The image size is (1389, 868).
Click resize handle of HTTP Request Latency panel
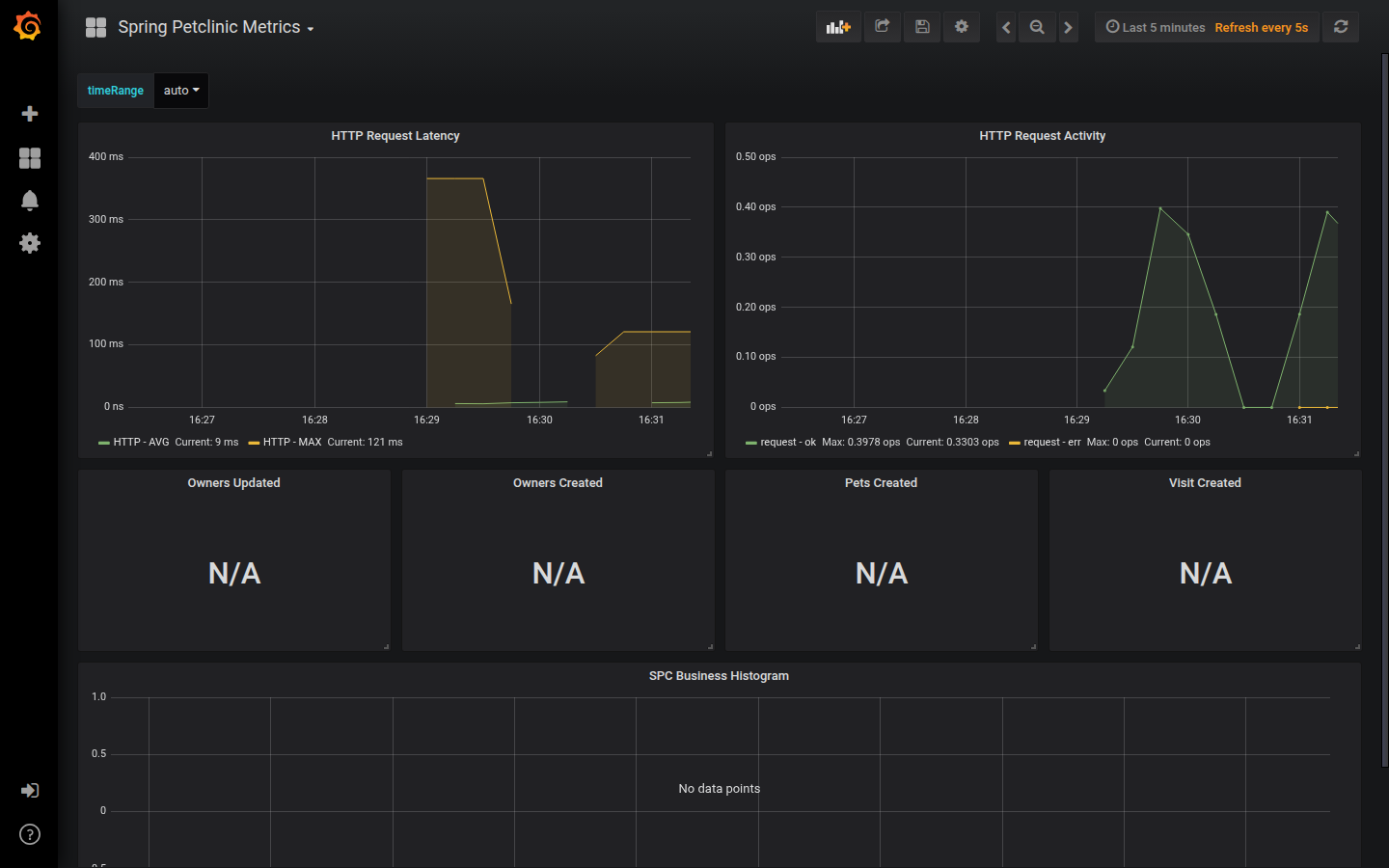pos(709,453)
